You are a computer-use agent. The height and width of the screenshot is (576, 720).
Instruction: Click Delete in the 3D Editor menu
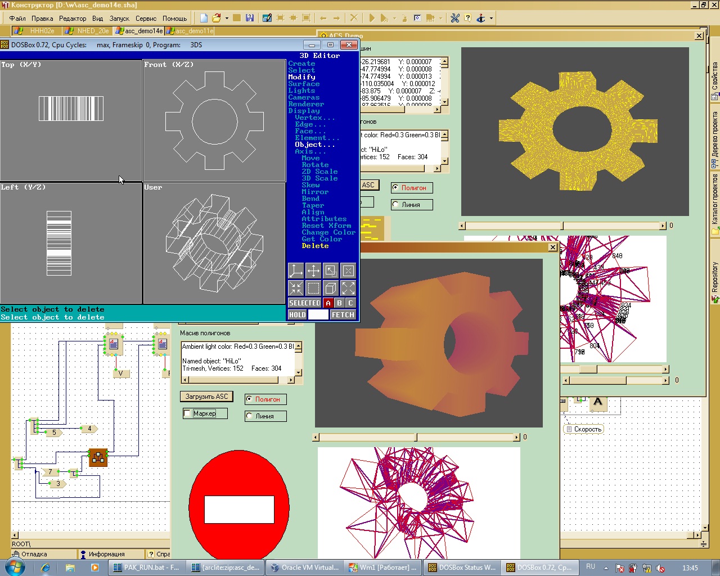tap(315, 246)
